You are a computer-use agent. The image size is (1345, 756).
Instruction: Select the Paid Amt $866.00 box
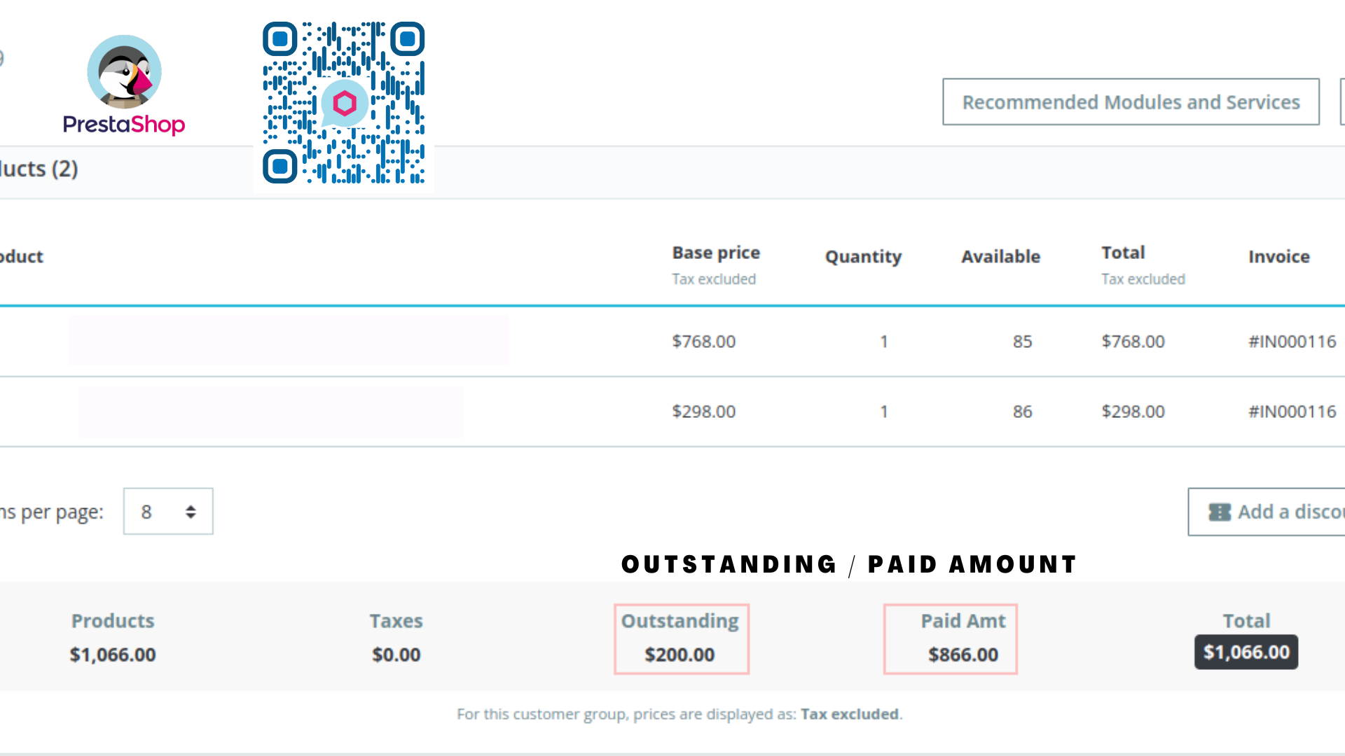[951, 639]
